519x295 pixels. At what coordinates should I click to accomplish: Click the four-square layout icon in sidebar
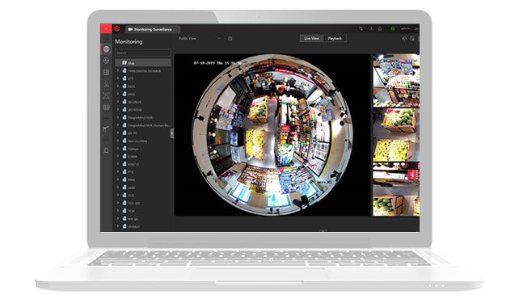106,72
